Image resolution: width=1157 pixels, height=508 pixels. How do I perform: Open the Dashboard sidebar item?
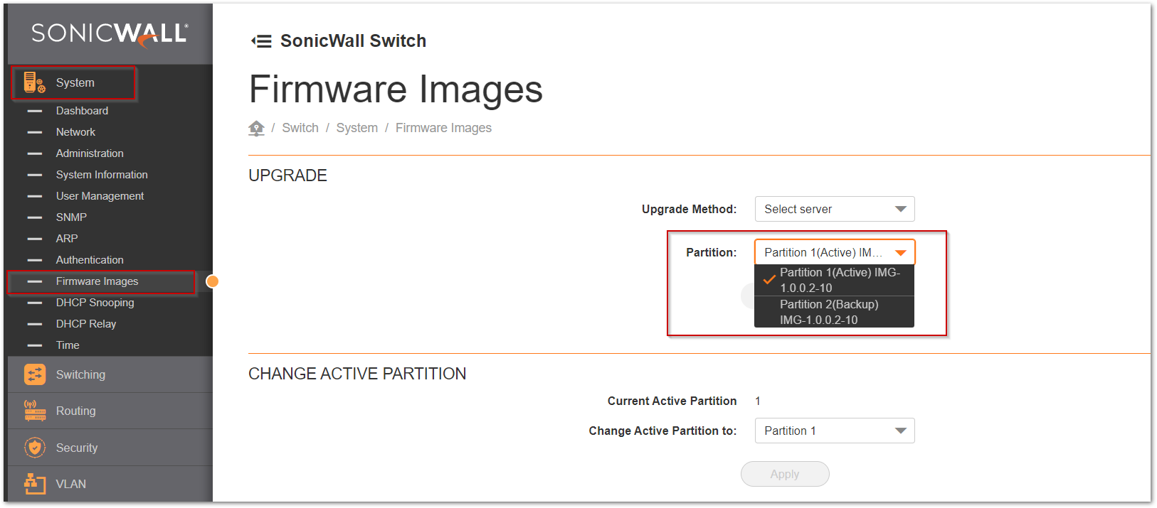(x=82, y=111)
